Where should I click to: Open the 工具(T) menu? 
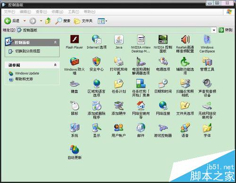tap(74, 12)
